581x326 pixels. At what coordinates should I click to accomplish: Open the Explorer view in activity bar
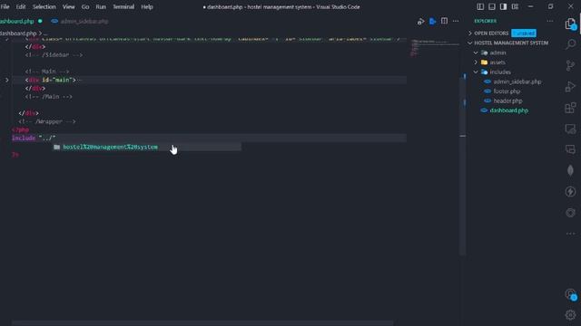point(570,24)
